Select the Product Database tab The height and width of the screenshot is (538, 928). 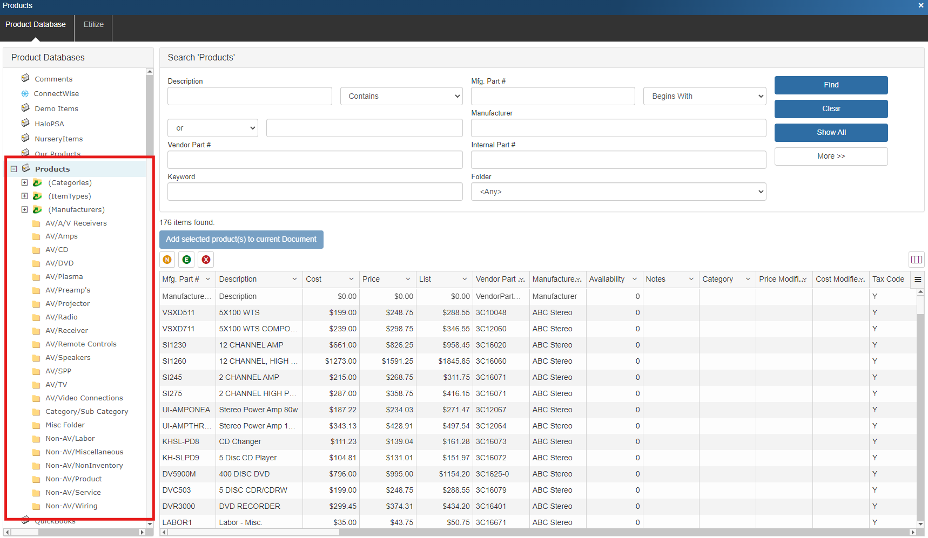[x=36, y=24]
